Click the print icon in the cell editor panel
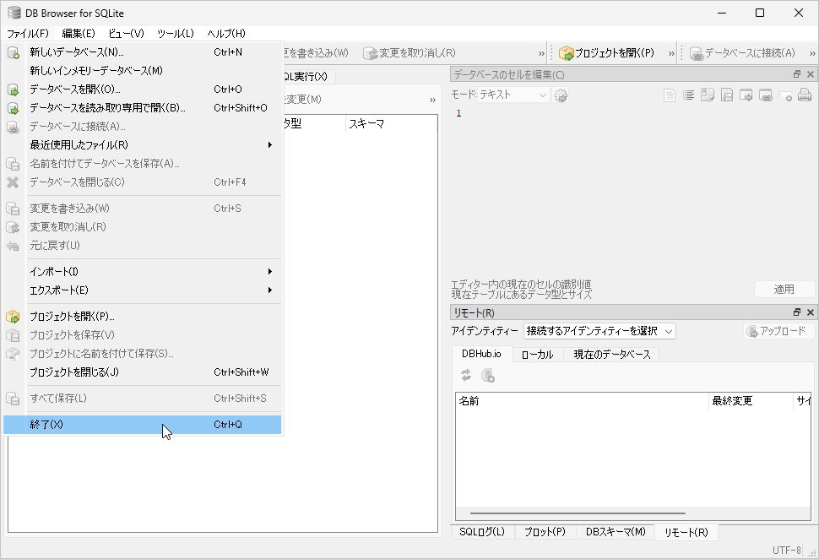Screen dimensions: 819x559 [x=804, y=95]
